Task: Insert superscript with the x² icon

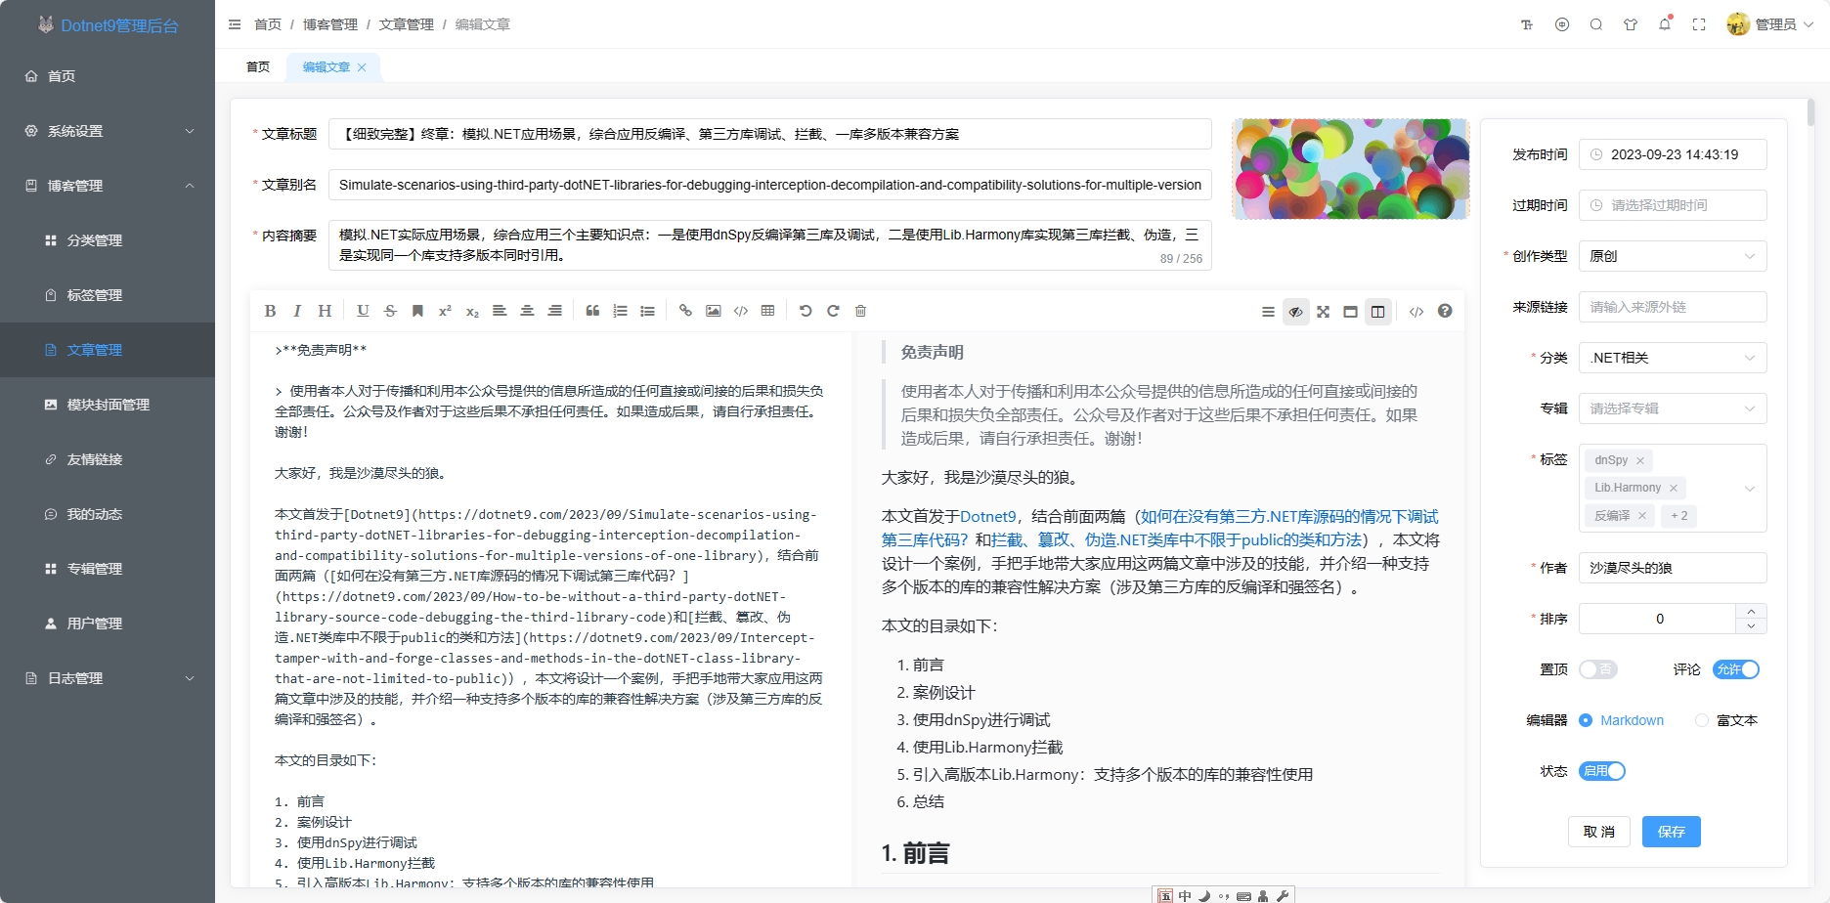Action: [445, 311]
